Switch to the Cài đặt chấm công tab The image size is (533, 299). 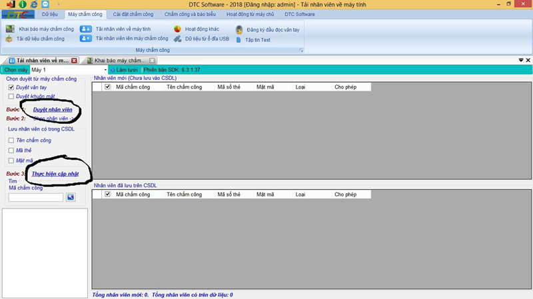pyautogui.click(x=133, y=14)
